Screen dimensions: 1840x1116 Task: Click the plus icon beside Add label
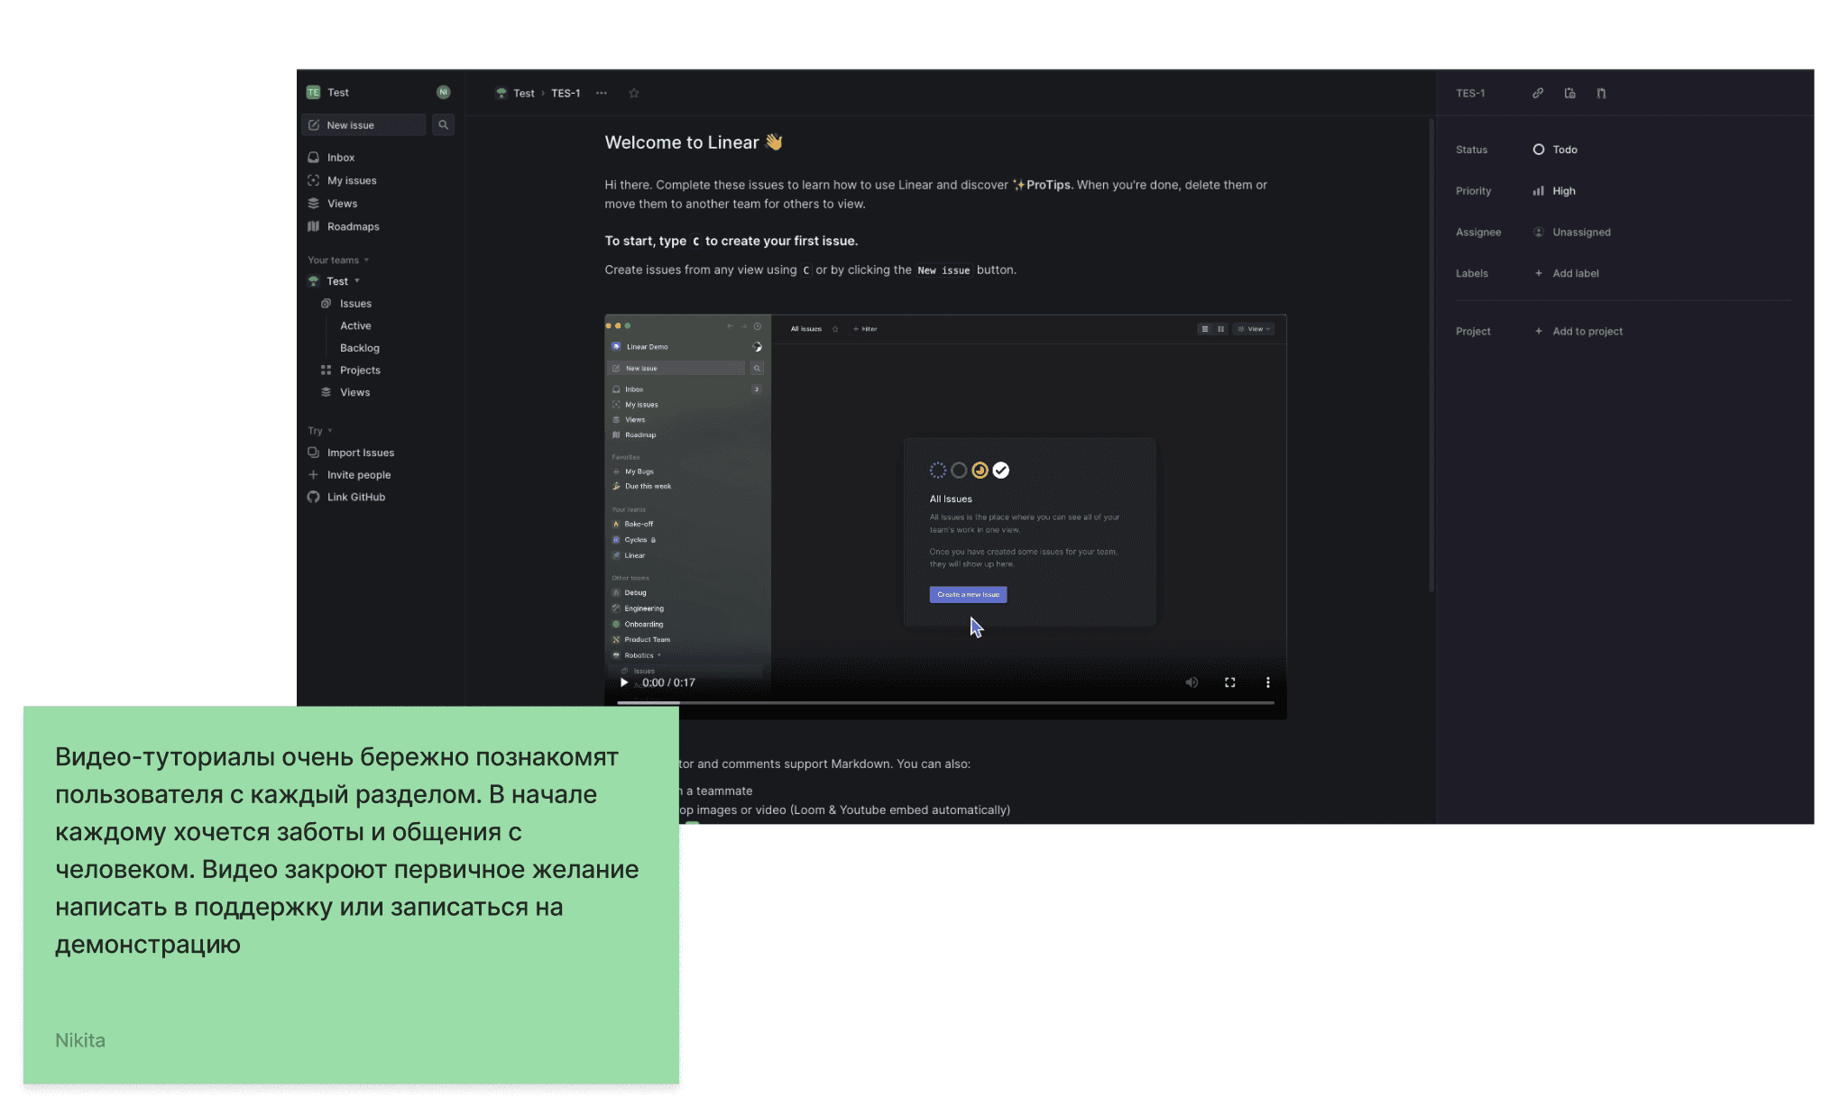1539,274
